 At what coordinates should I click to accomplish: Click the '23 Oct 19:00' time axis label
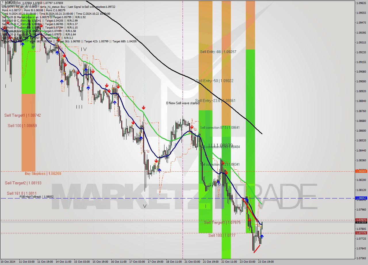(266, 262)
